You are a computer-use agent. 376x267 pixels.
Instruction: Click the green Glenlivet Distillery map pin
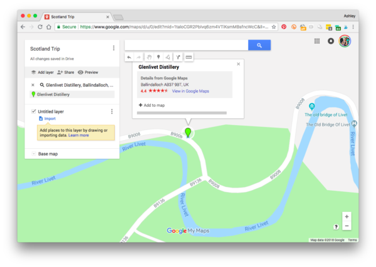coord(188,133)
